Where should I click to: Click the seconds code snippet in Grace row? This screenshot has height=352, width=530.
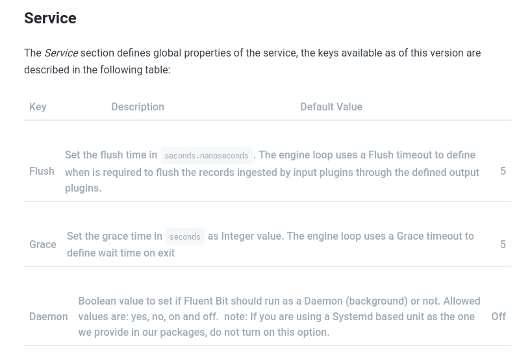[x=185, y=236]
